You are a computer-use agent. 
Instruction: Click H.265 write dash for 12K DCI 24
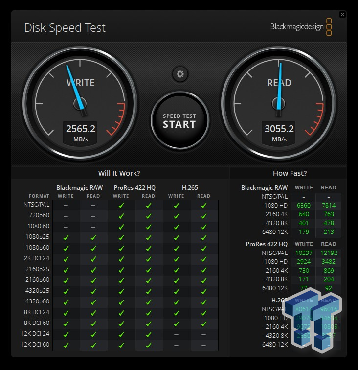point(176,335)
